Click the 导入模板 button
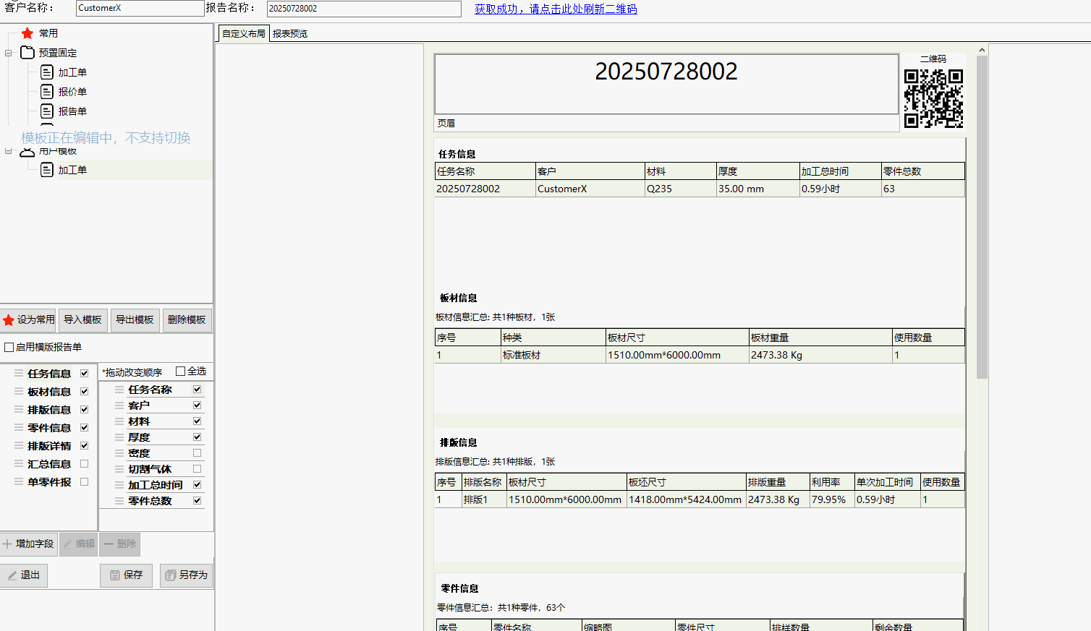The height and width of the screenshot is (631, 1091). [82, 319]
